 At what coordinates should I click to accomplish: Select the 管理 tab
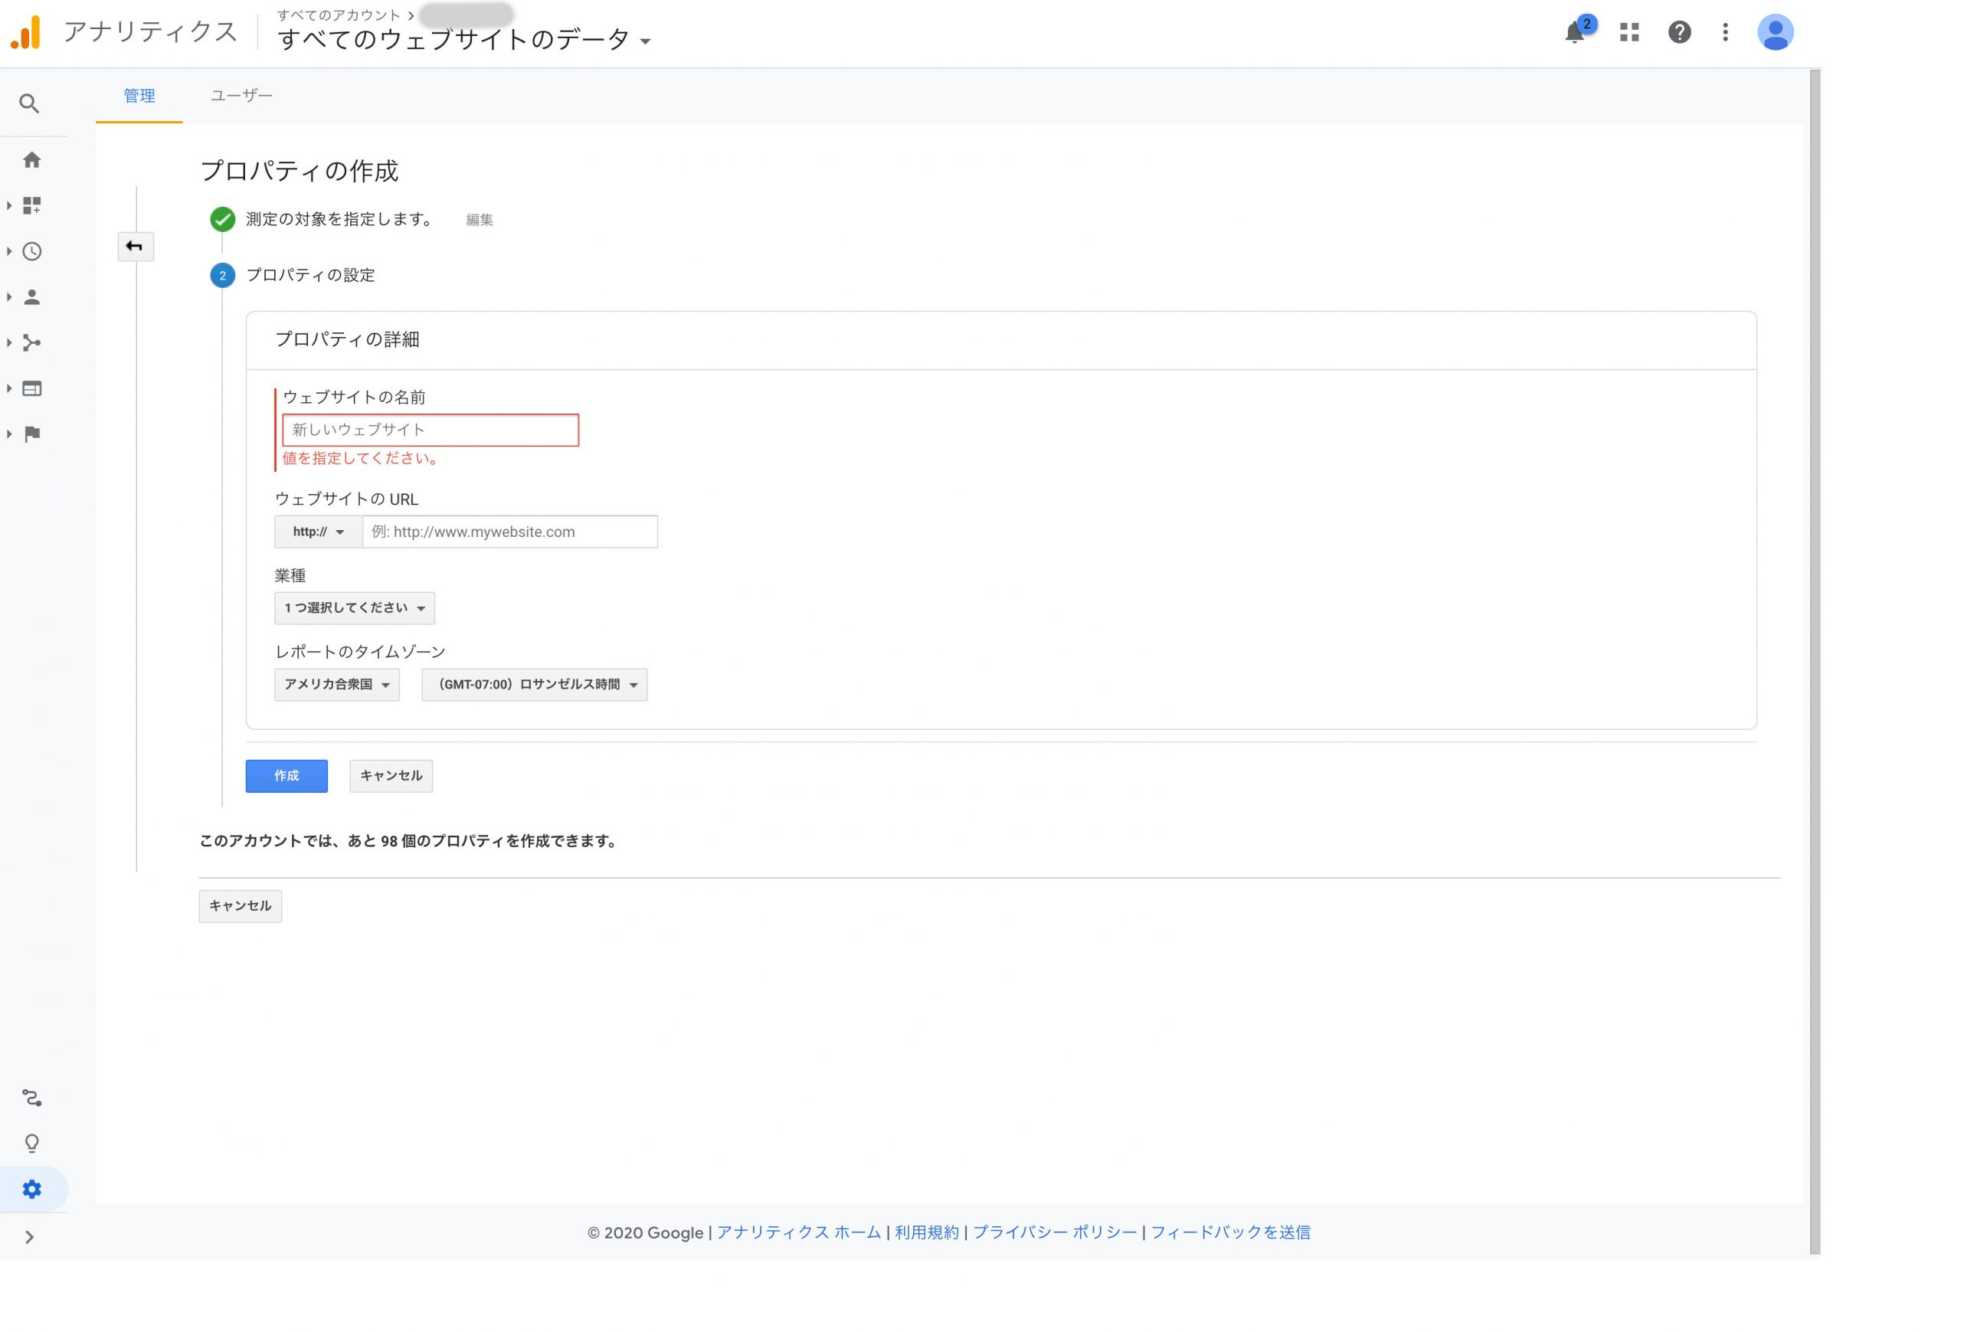[139, 97]
